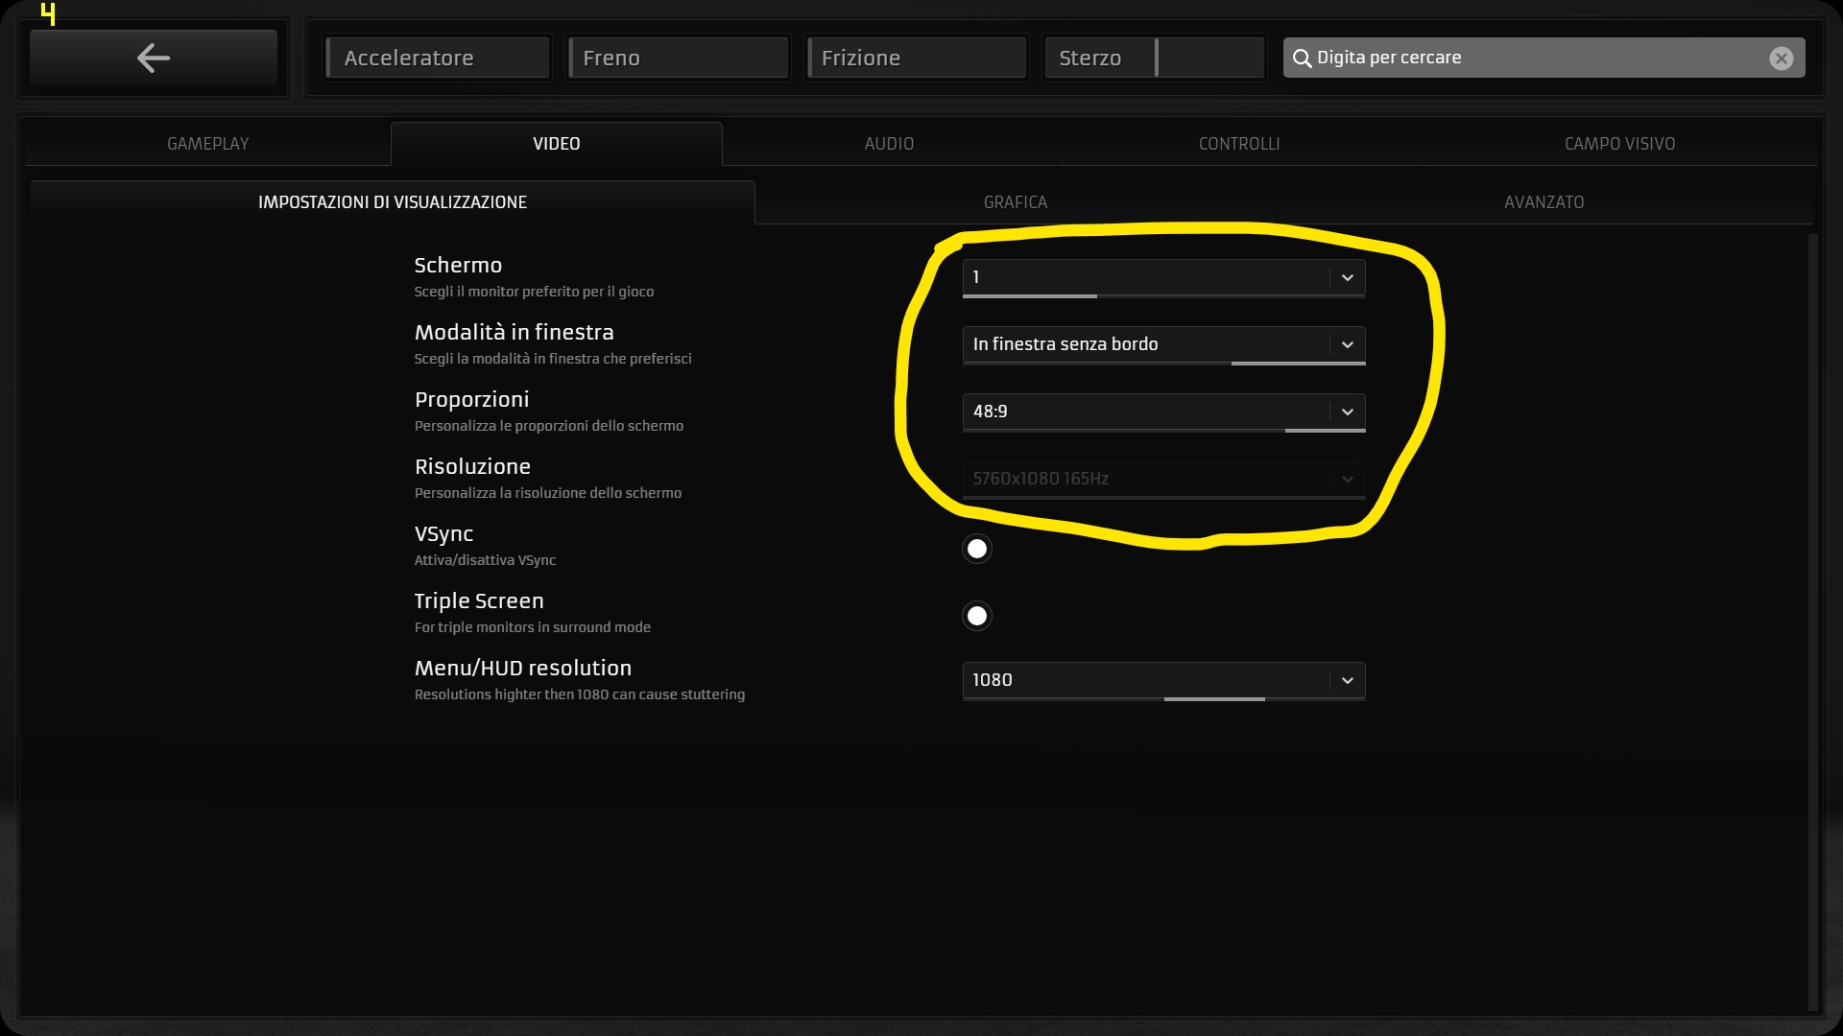Image resolution: width=1843 pixels, height=1036 pixels.
Task: Toggle the VSync switch
Action: pos(976,549)
